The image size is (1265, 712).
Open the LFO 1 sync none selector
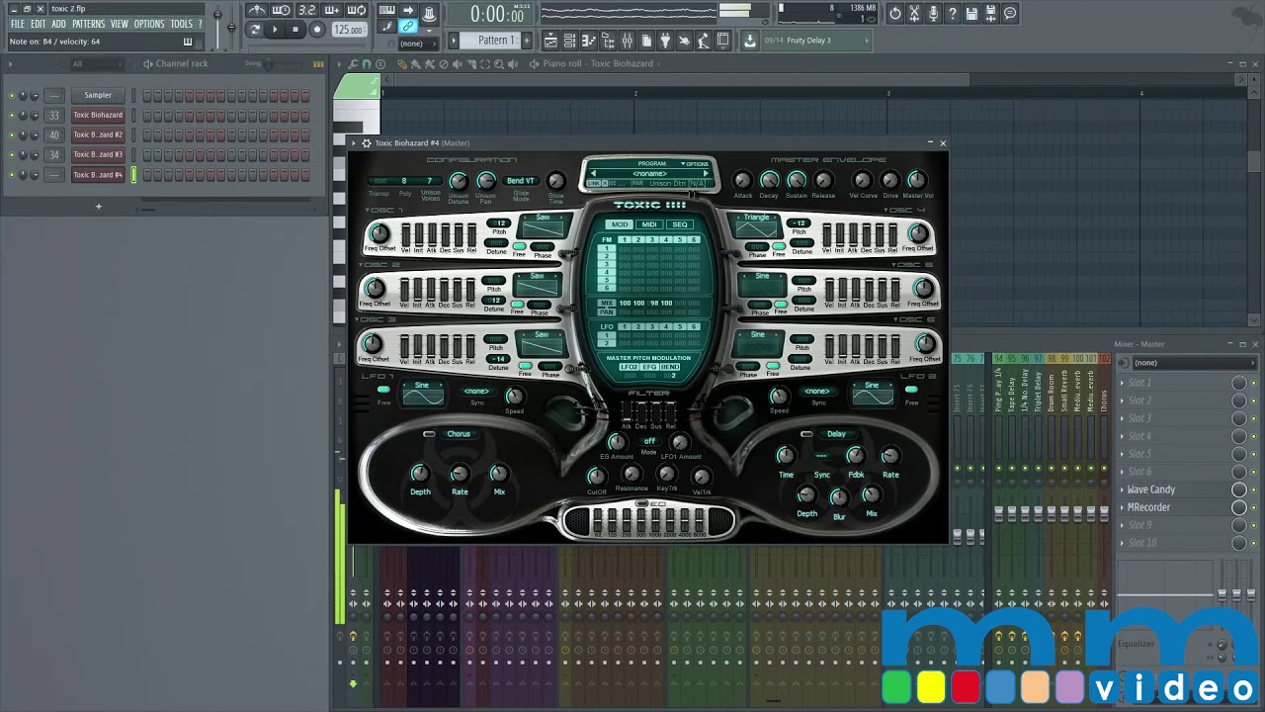pyautogui.click(x=477, y=392)
